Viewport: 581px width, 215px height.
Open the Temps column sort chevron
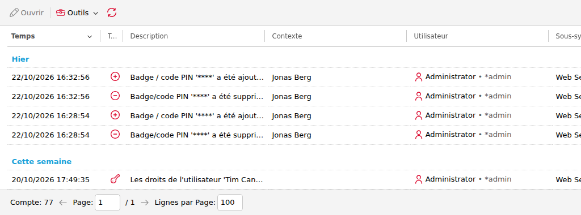coord(90,37)
